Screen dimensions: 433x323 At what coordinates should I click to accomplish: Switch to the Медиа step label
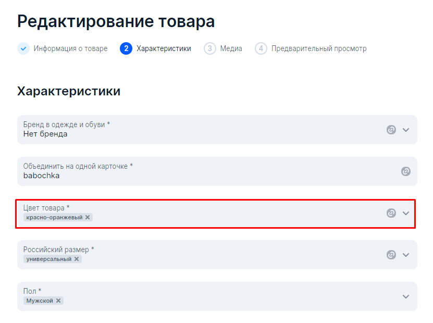(231, 48)
